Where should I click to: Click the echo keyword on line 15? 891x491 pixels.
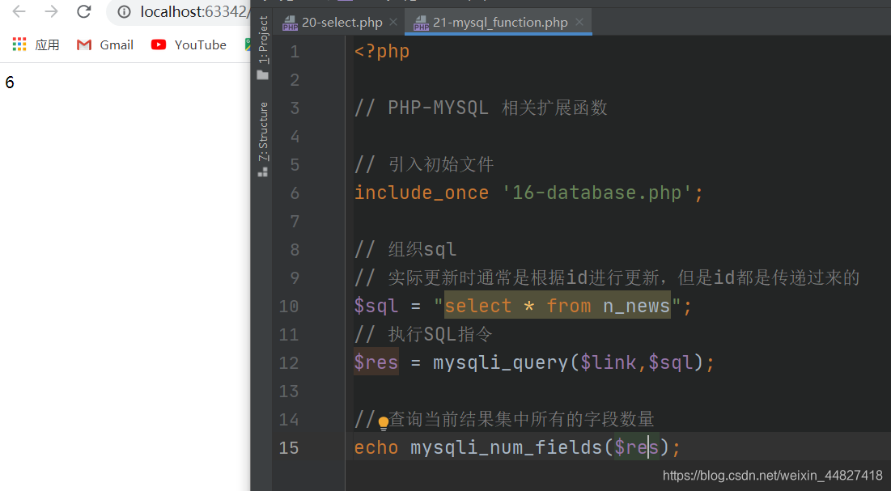point(375,448)
